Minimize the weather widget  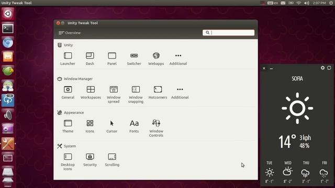point(271,68)
